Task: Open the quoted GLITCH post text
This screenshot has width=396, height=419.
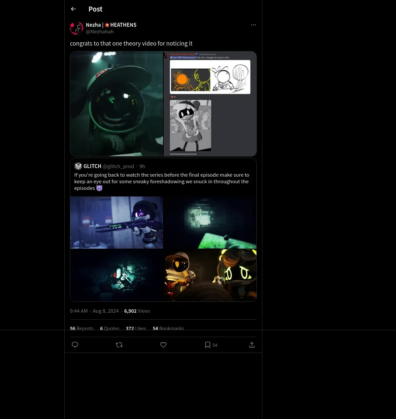Action: point(162,182)
